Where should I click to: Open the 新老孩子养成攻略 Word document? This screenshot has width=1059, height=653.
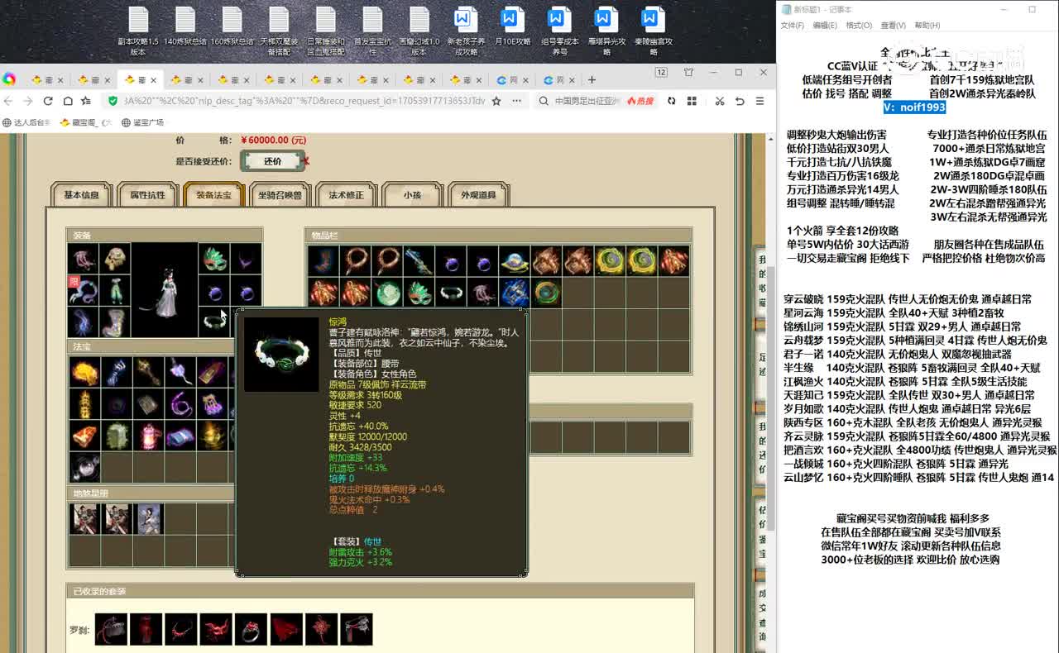coord(466,31)
